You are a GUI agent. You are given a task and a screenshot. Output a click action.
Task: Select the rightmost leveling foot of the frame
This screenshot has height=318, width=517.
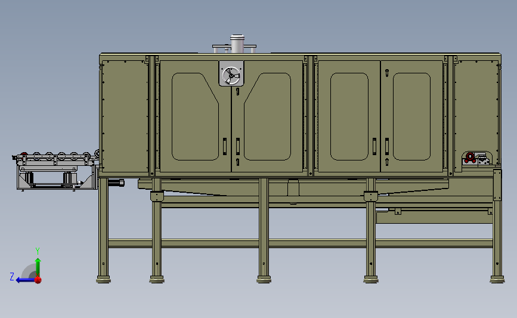497,280
